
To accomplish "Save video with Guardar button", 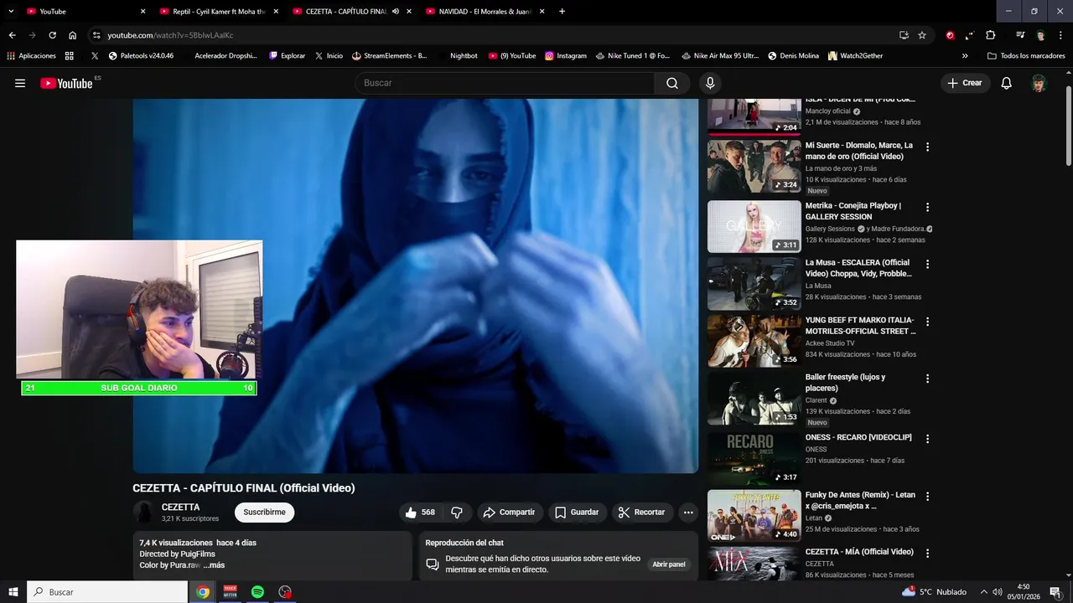I will 577,513.
